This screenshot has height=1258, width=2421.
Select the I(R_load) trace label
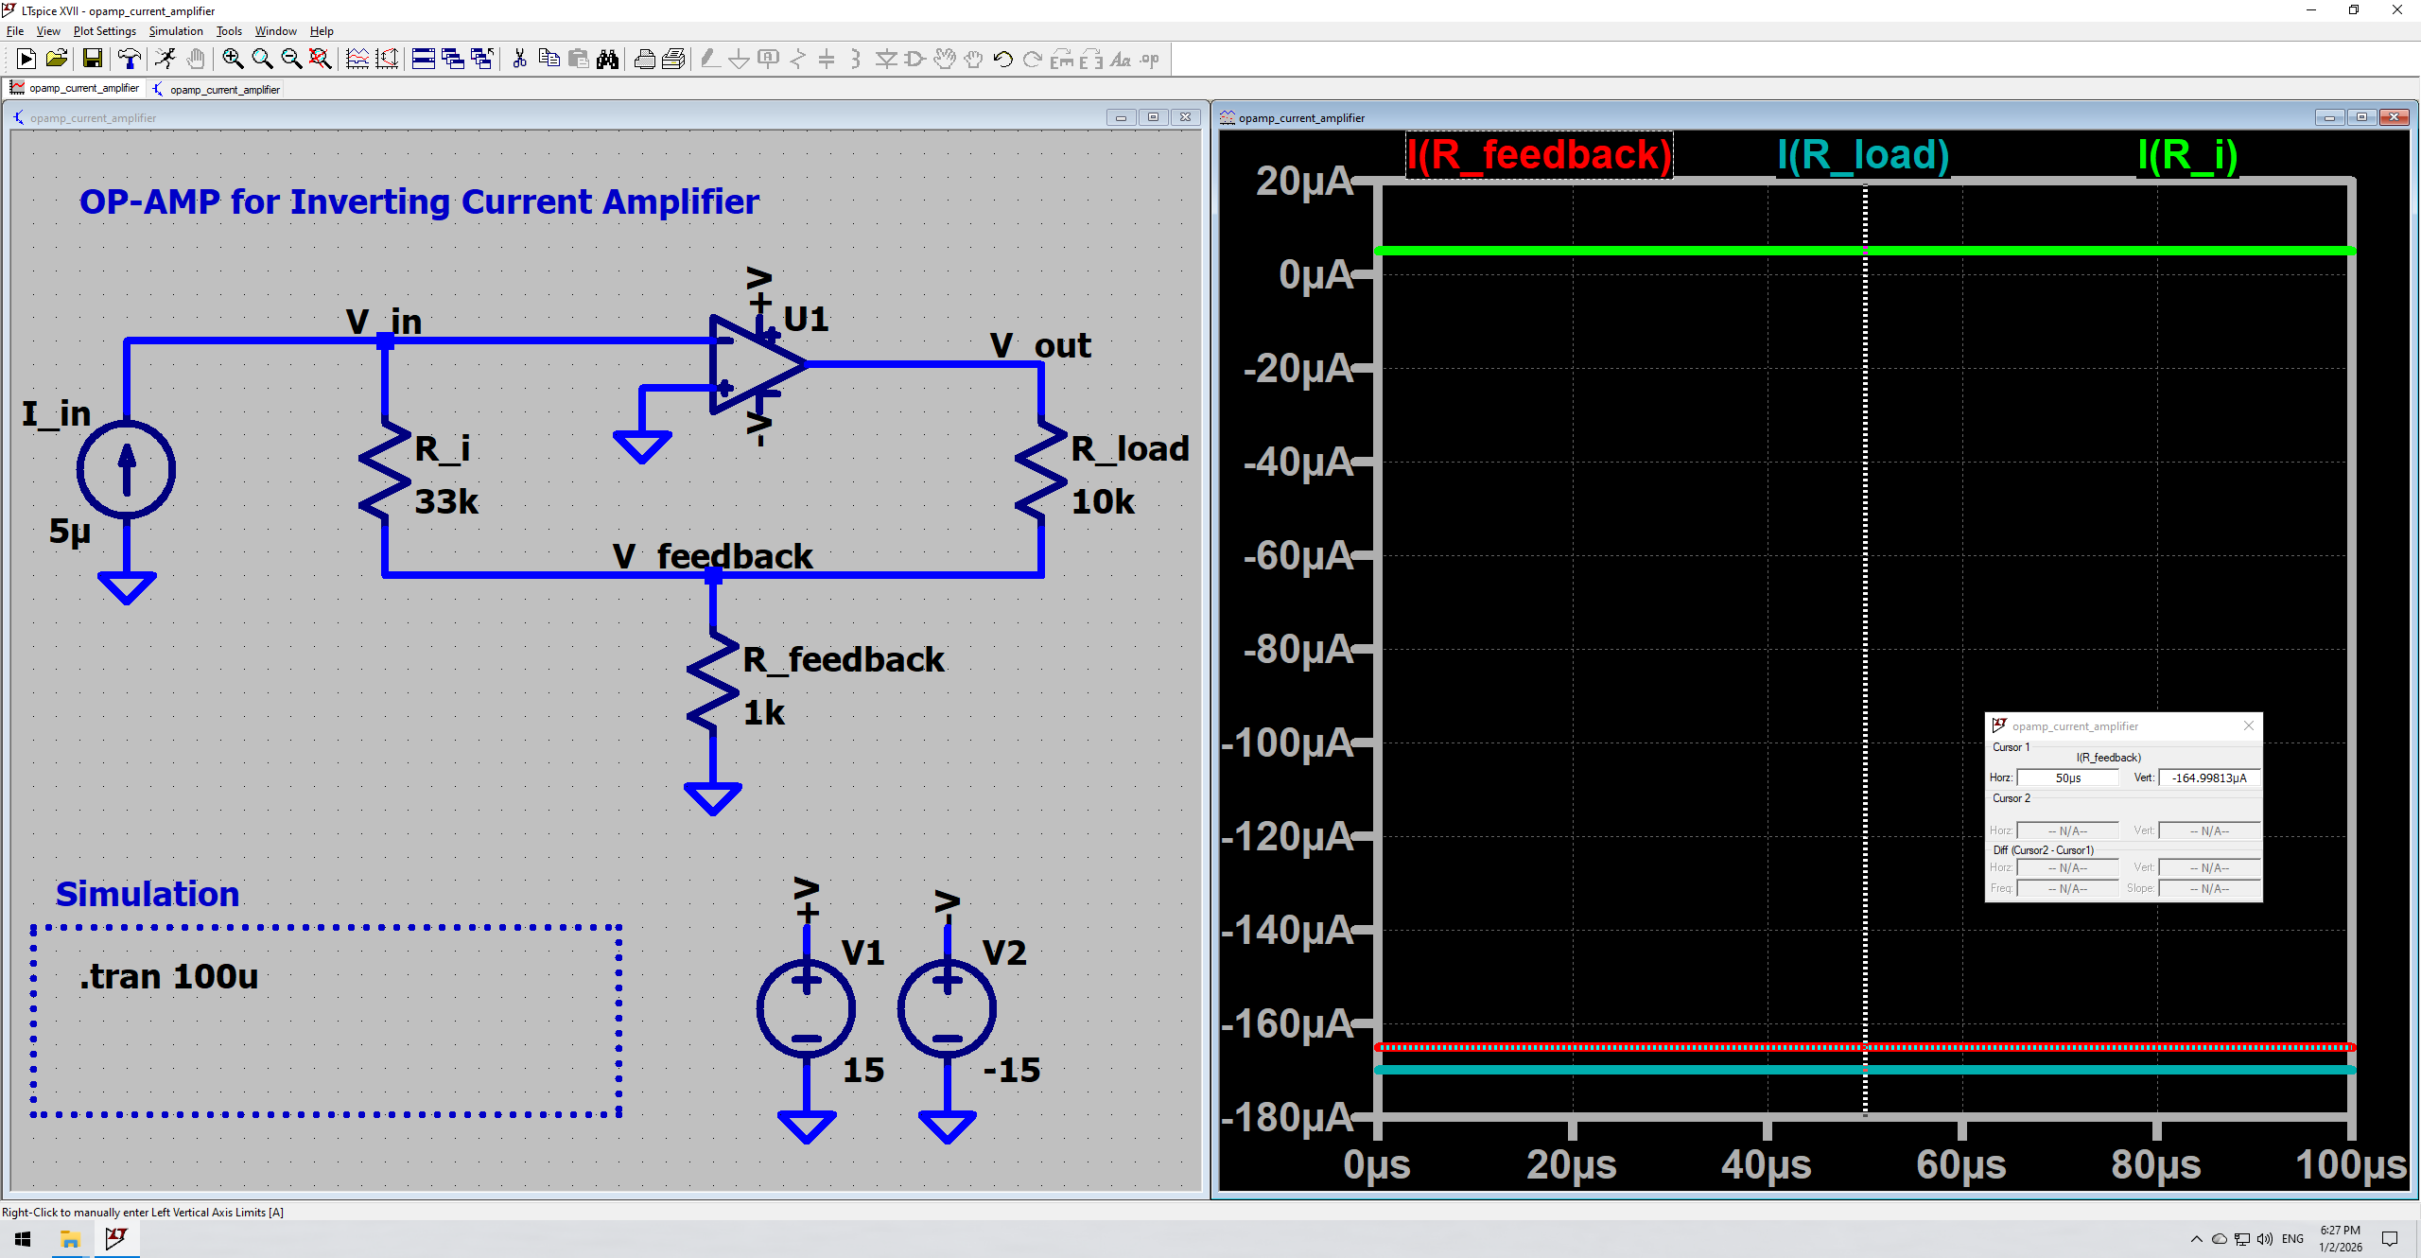(1862, 155)
